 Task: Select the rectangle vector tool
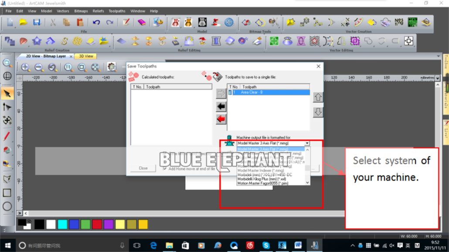[7, 193]
